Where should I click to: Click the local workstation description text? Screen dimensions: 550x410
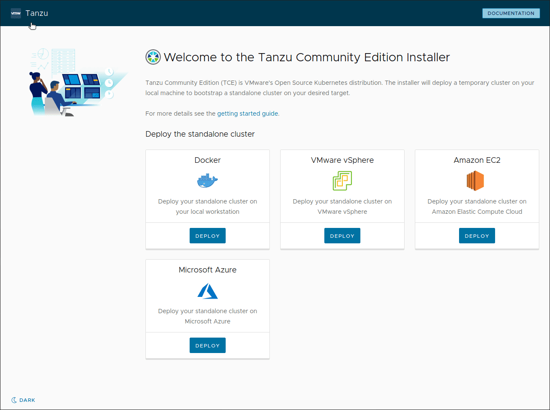pyautogui.click(x=208, y=206)
